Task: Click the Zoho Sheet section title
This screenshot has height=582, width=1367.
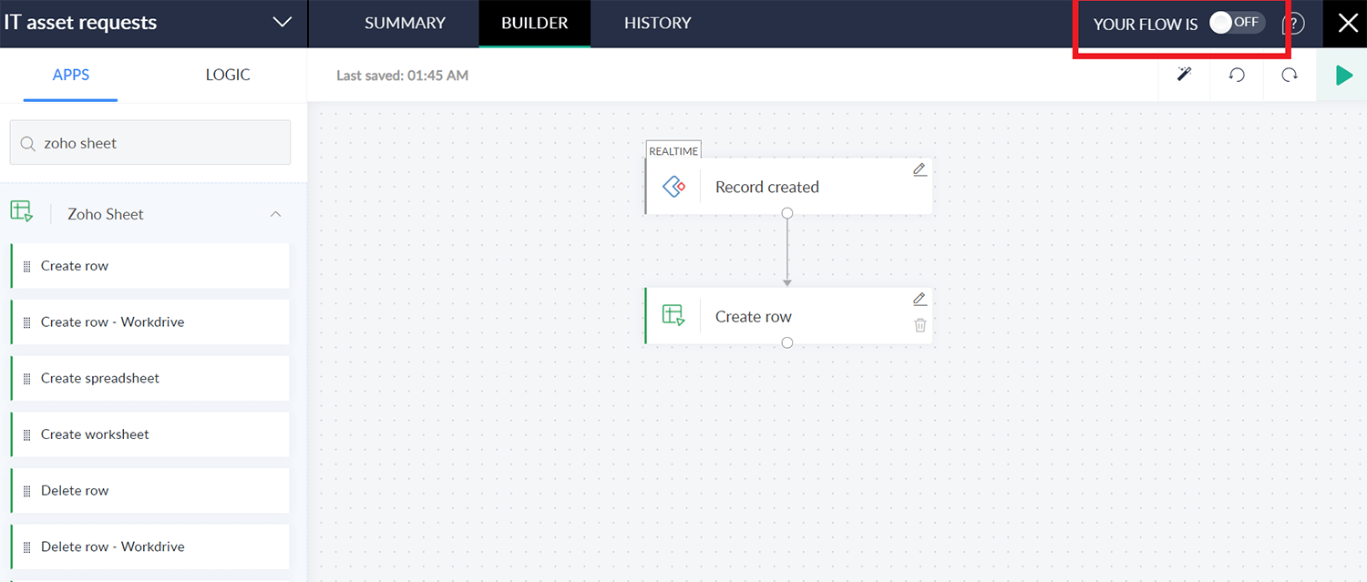Action: point(106,214)
